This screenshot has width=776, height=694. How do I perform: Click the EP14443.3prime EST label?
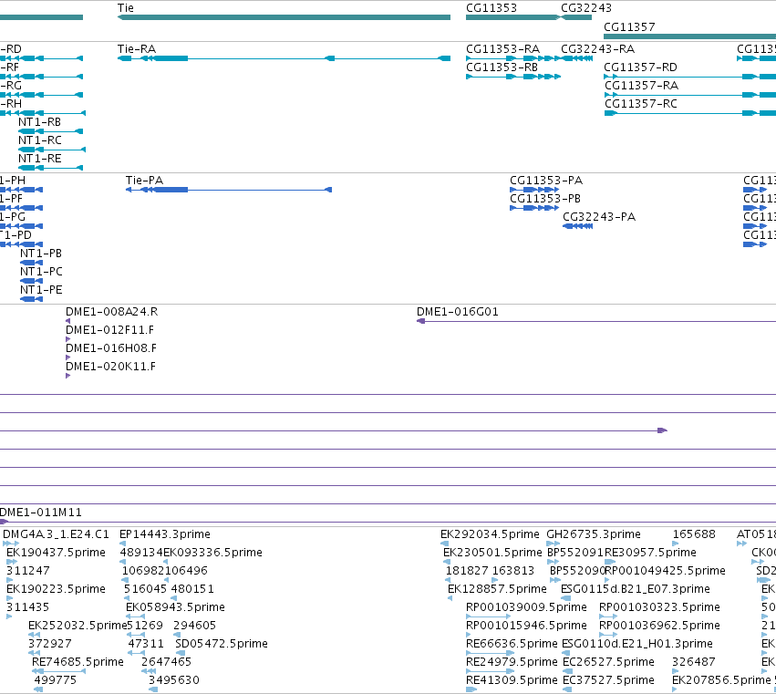coord(165,534)
